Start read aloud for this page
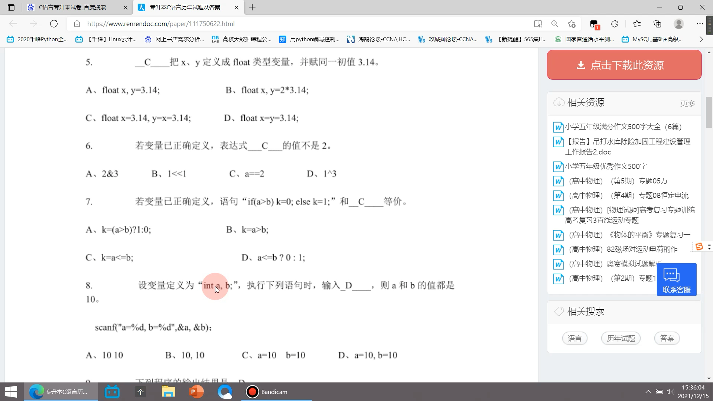This screenshot has height=401, width=713. [537, 23]
